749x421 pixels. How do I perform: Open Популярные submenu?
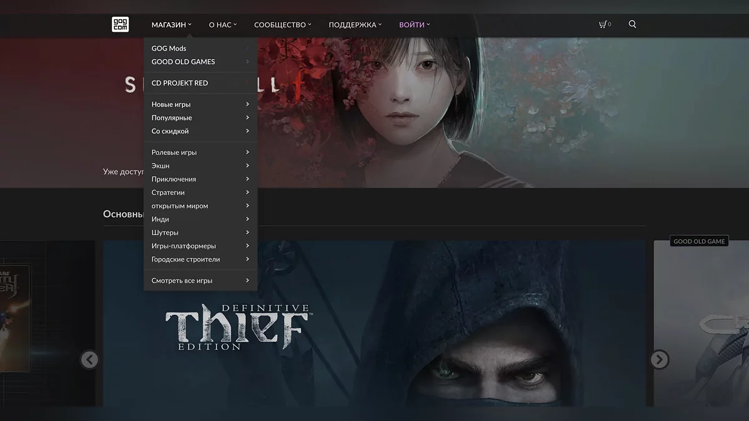tap(200, 118)
